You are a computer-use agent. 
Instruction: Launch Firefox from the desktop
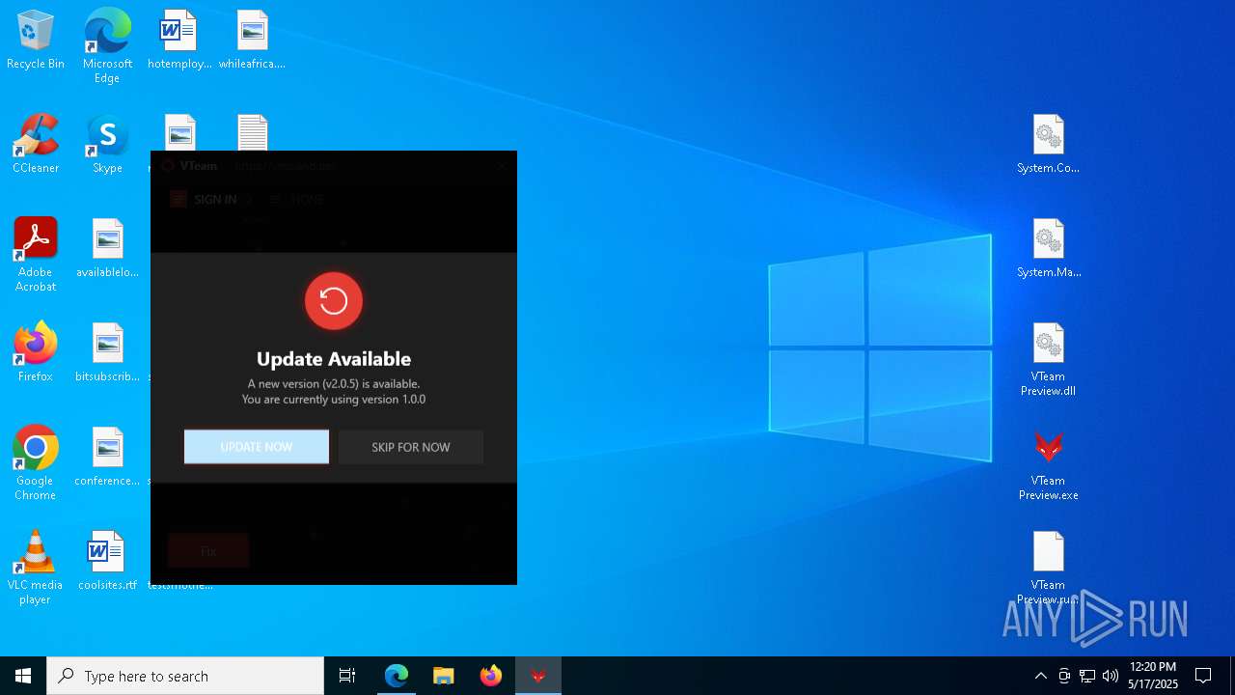[36, 353]
